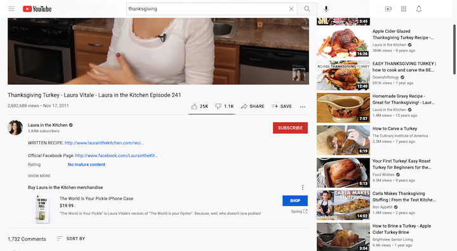Select 'How to Carve a Turkey' title
The height and width of the screenshot is (251, 457).
[x=395, y=128]
